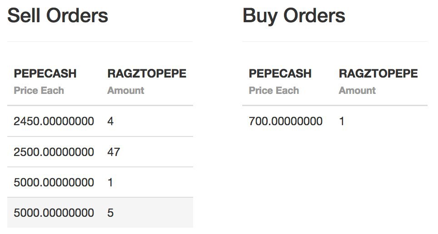Click RAGZTOPEPE header in Sell Orders table
438x234 pixels.
(146, 74)
